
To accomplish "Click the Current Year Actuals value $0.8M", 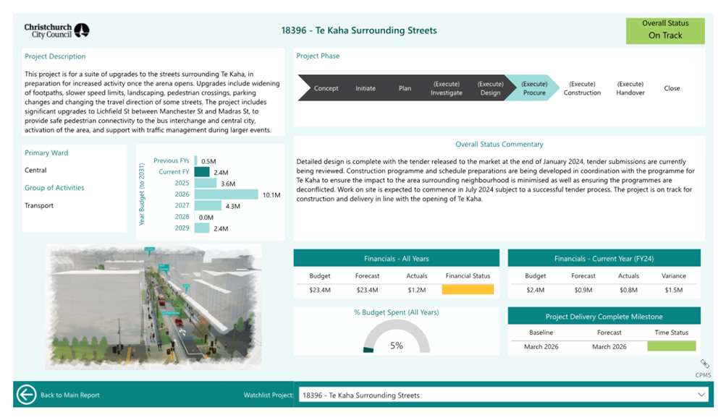I will pyautogui.click(x=628, y=290).
